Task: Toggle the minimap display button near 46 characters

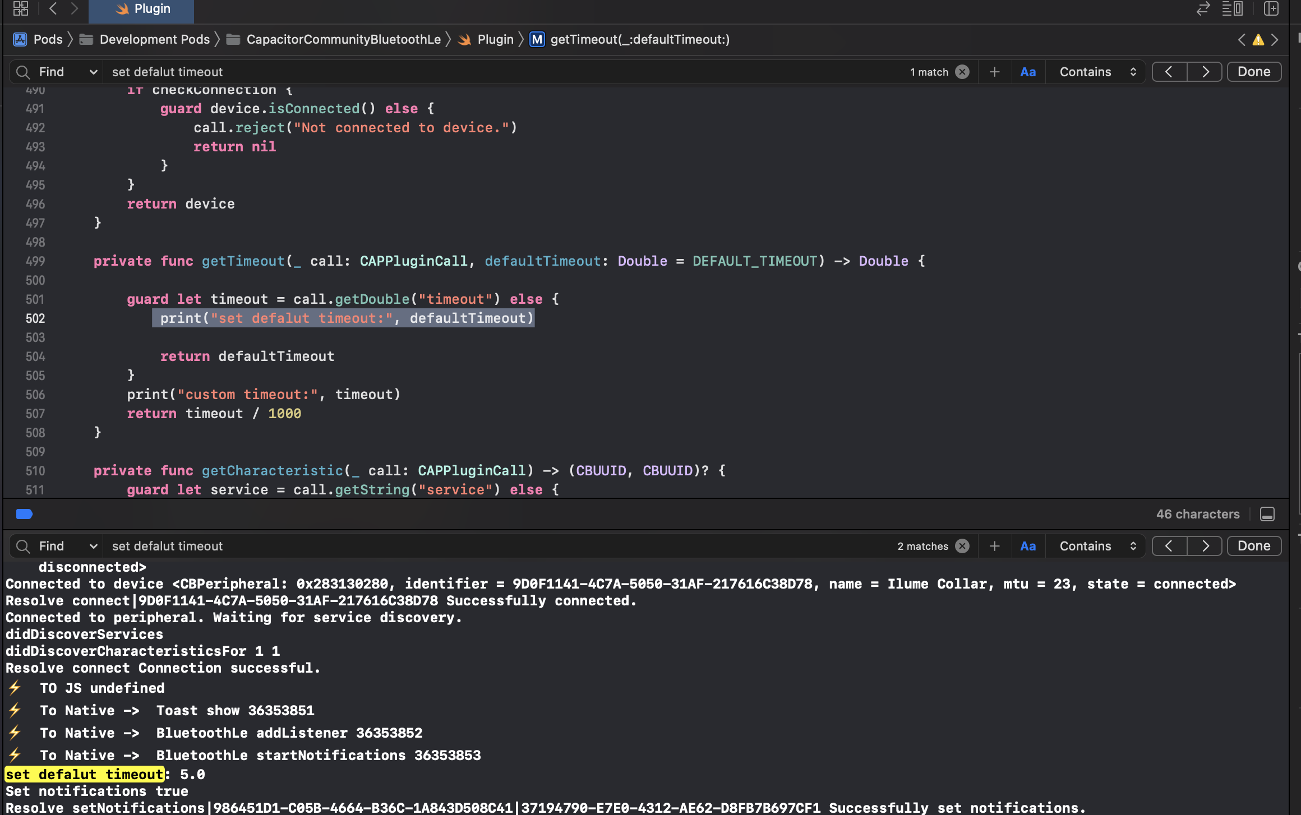Action: click(1268, 514)
